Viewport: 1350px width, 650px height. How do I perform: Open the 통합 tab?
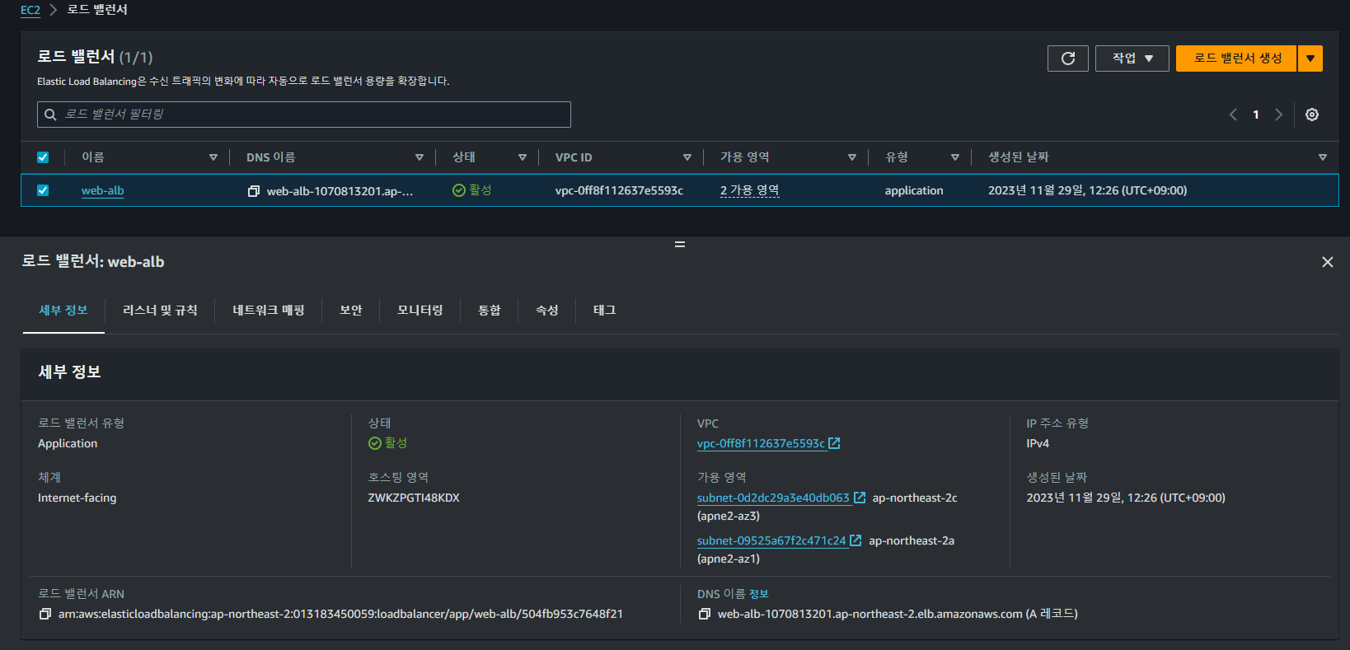(x=490, y=311)
